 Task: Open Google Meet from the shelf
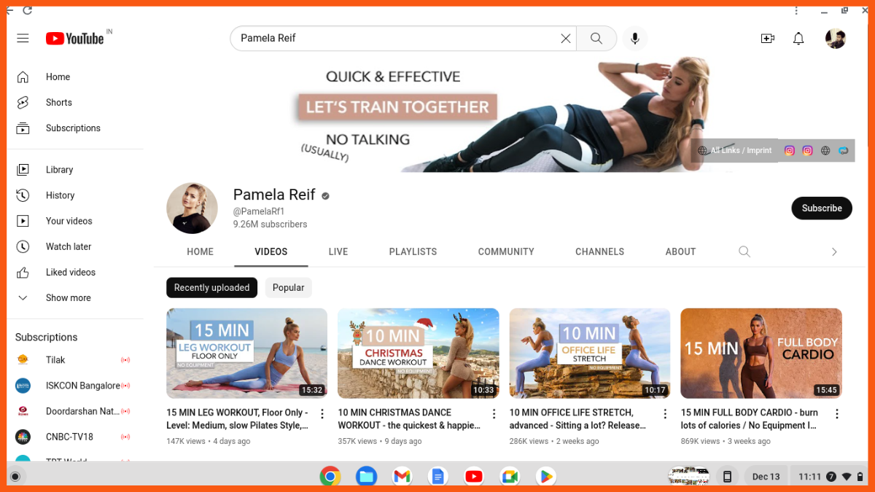(510, 477)
